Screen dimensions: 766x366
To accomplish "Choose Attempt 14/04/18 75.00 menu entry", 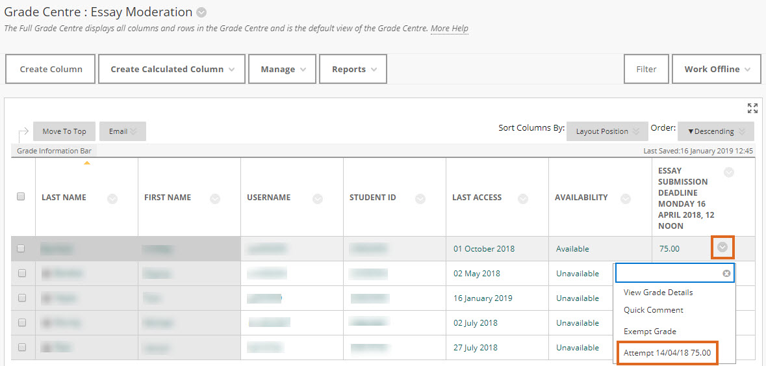I will click(667, 353).
